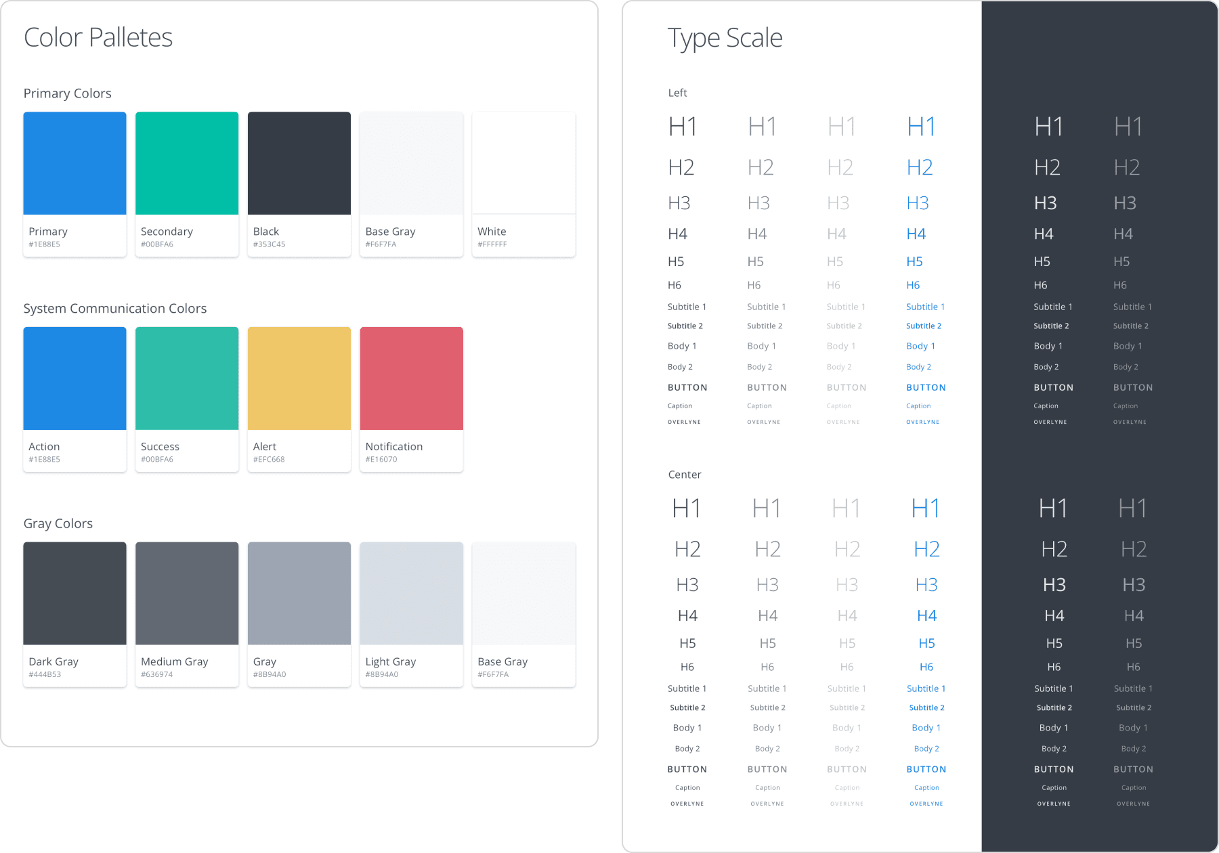Click the Base Gray swatch under Gray Colors
Screen dimensions: 1219x853
point(523,594)
